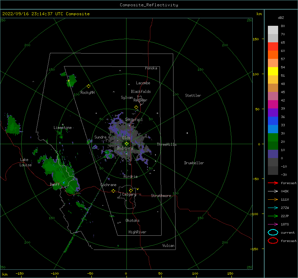Screen dimensions: 298x278
Task: Select the white 04DK arrow legend icon
Action: pyautogui.click(x=273, y=191)
